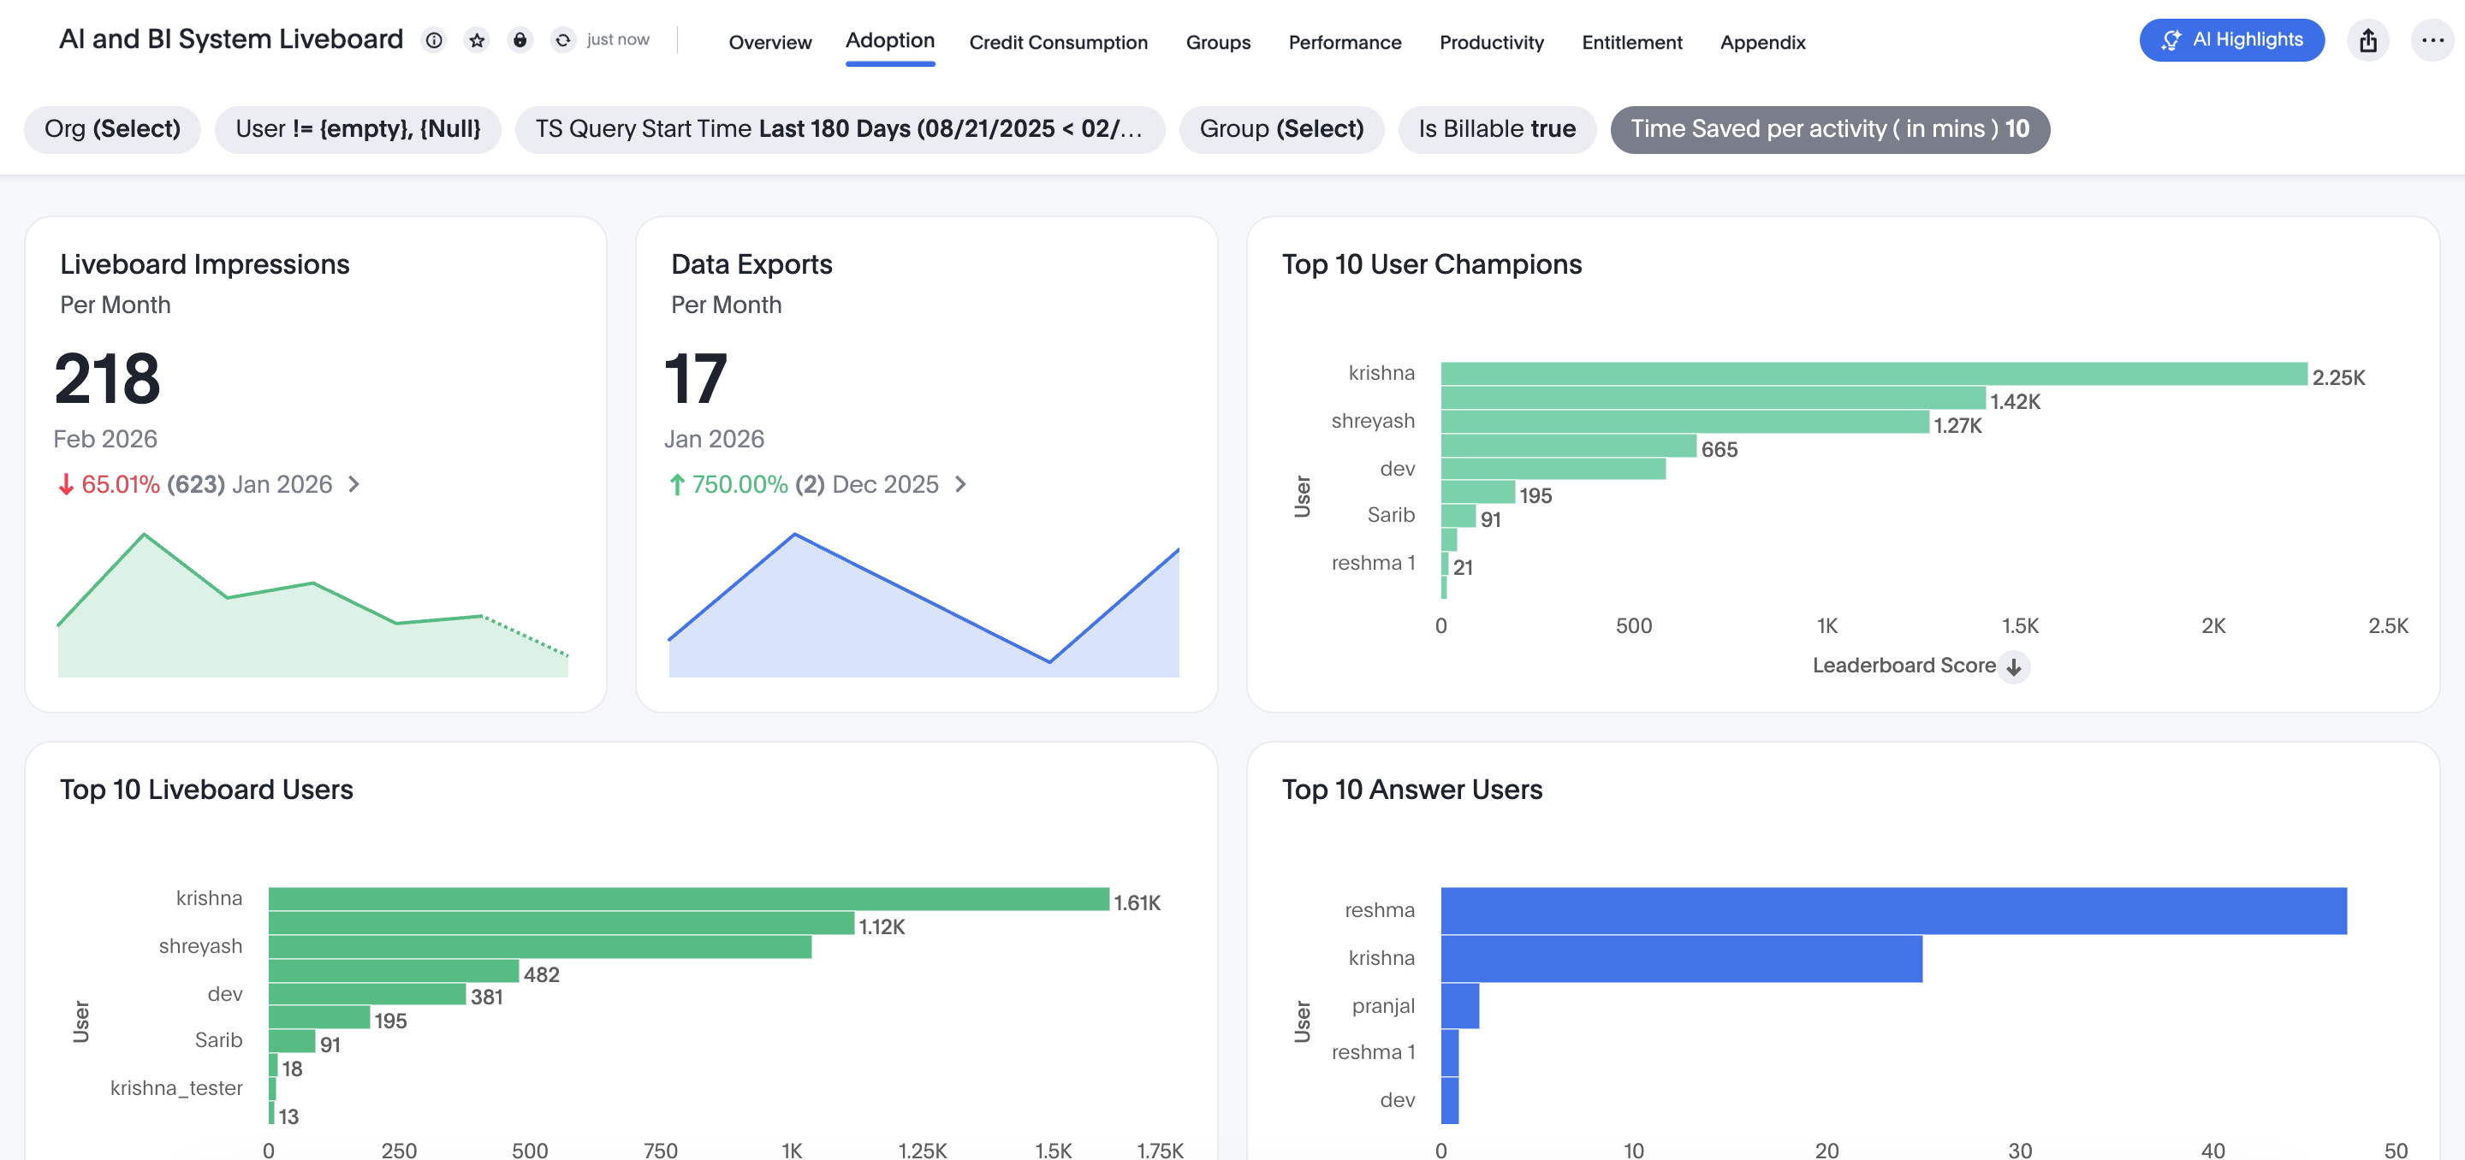Sort by Leaderboard Score arrow

coord(2014,666)
